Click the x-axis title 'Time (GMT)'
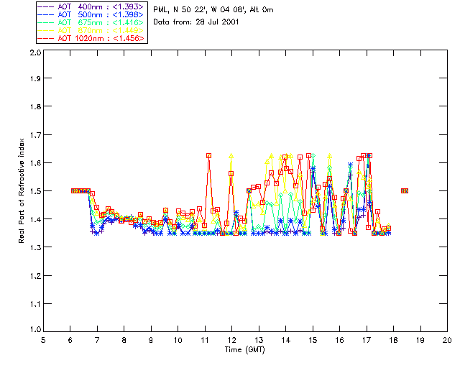Viewport: 460px width, 368px height. point(244,350)
